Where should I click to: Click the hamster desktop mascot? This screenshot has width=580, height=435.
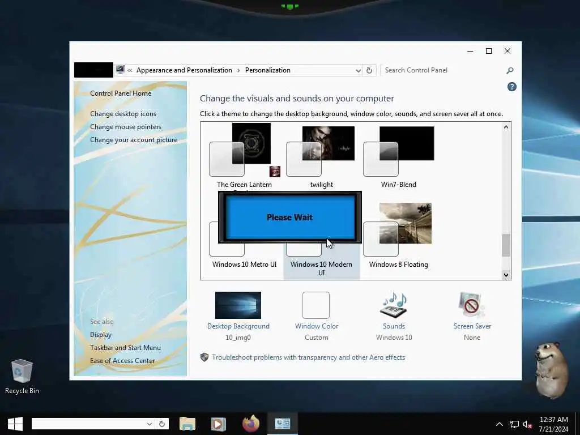coord(552,370)
